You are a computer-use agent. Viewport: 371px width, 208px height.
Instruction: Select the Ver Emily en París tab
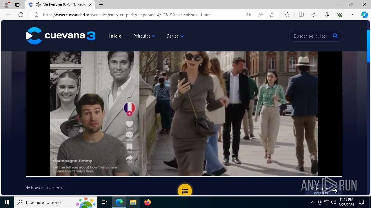(60, 5)
